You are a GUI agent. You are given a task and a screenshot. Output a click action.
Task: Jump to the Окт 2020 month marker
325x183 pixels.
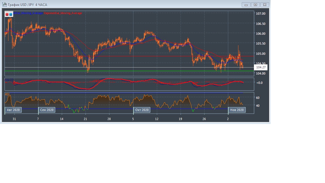tap(142, 110)
